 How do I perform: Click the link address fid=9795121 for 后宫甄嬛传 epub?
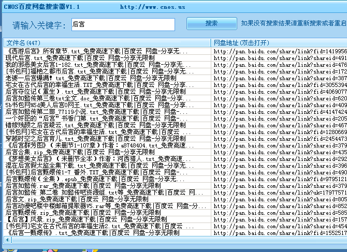280,179
